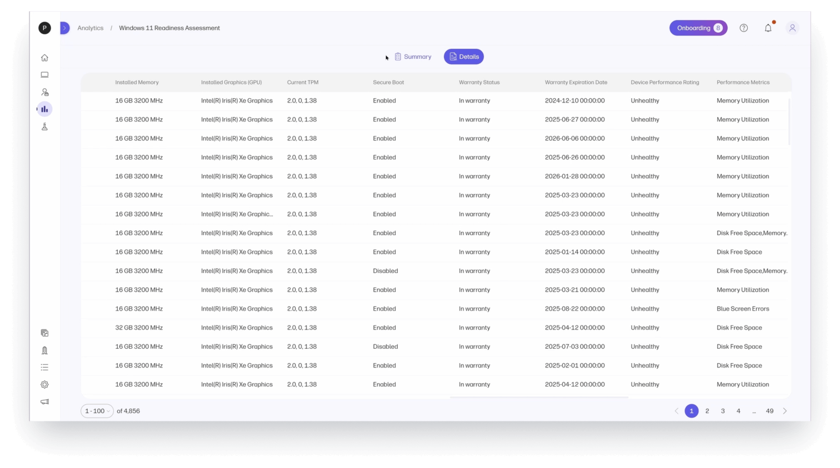
Task: Go to previous page arrow
Action: click(x=676, y=411)
